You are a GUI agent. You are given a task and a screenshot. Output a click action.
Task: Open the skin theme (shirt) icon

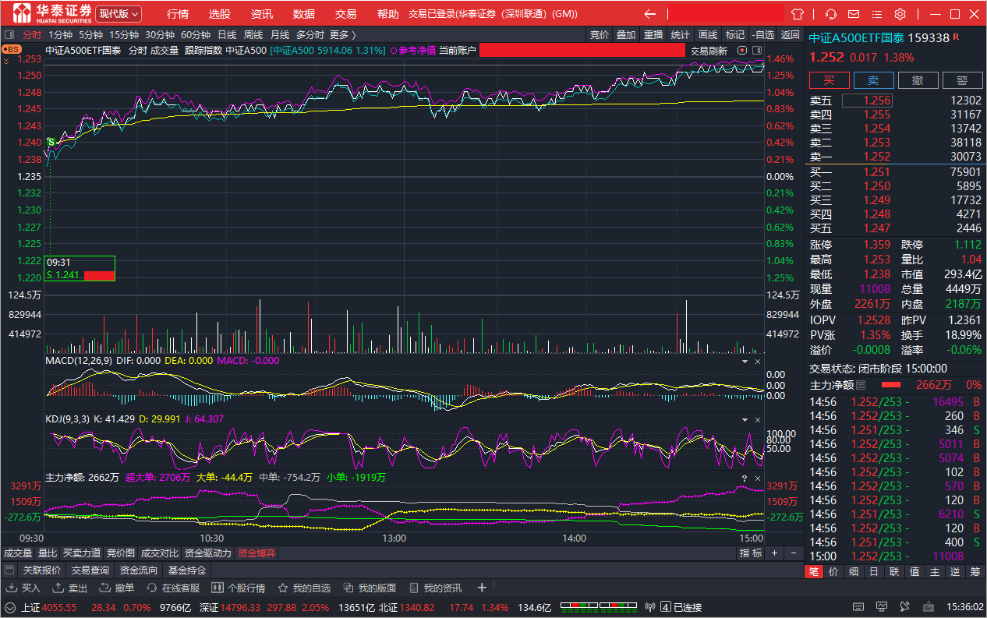(797, 14)
